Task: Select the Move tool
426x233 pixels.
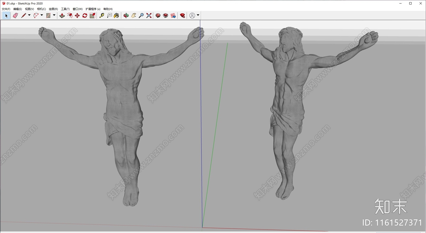Action: (x=77, y=16)
